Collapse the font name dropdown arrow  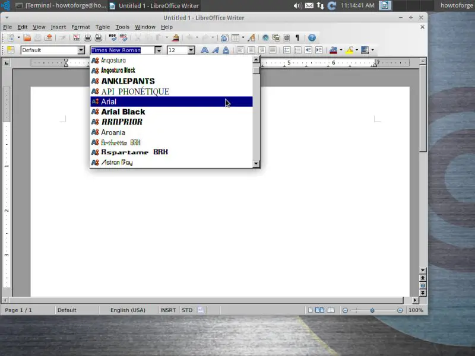[158, 50]
